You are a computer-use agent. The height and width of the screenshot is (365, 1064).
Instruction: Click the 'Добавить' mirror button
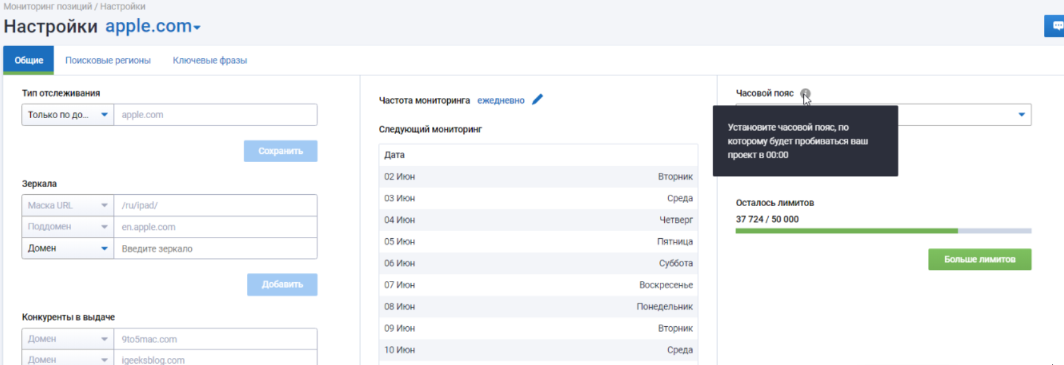[282, 284]
